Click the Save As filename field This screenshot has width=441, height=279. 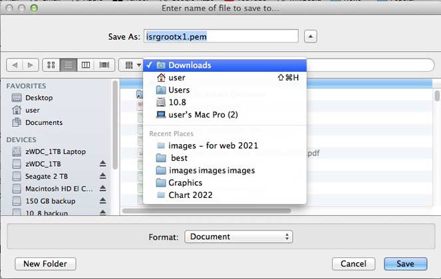[221, 37]
